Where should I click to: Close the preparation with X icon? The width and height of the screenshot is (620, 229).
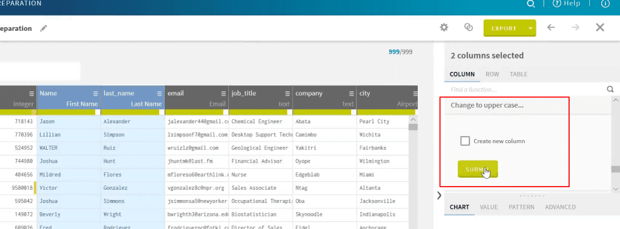[x=600, y=27]
